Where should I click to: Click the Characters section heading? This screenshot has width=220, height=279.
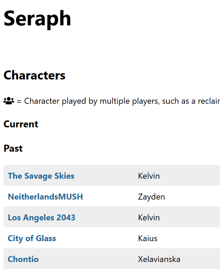[x=34, y=75]
